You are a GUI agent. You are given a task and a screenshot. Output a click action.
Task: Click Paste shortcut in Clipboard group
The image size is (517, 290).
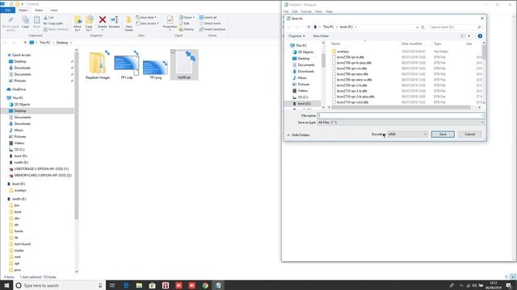click(56, 29)
